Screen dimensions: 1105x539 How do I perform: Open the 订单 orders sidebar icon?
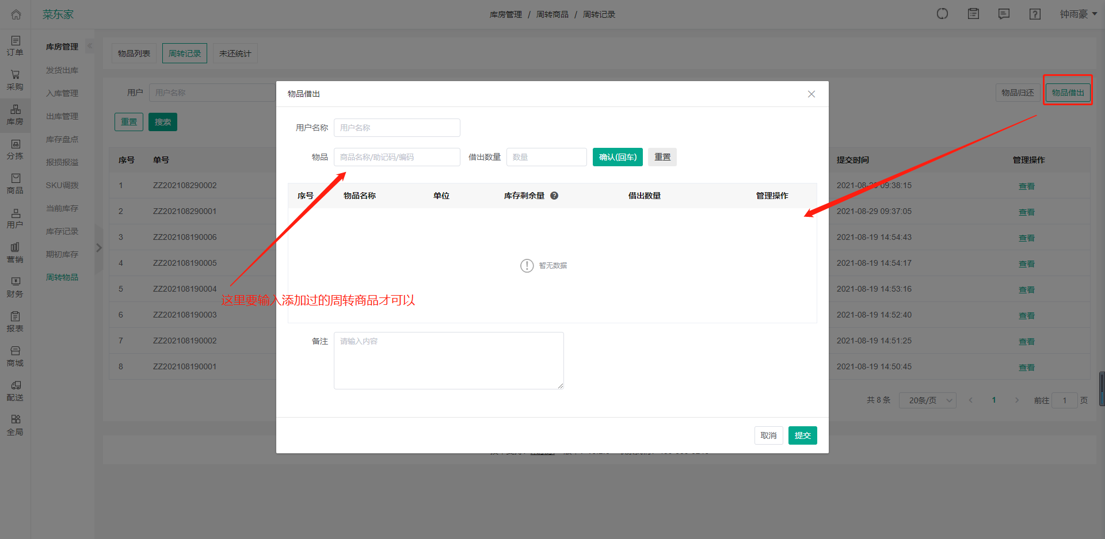coord(16,45)
